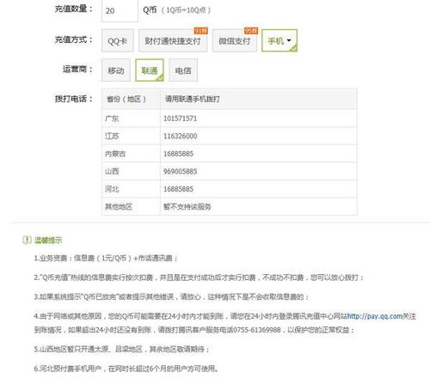Click tip 5 about 山西地区
The height and width of the screenshot is (378, 430).
pos(121,349)
